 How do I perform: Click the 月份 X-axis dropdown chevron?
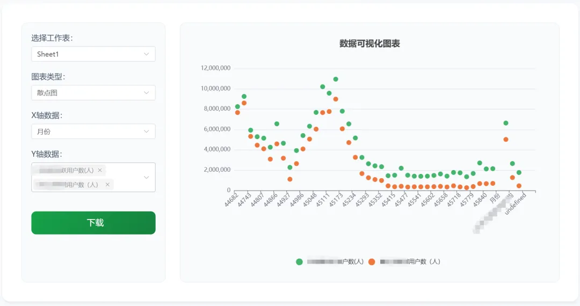pos(147,132)
